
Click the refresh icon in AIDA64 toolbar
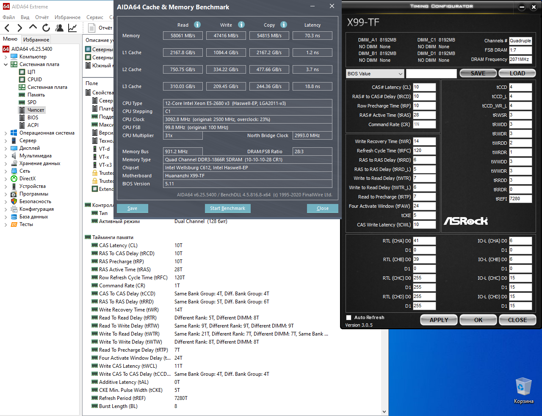[x=46, y=28]
